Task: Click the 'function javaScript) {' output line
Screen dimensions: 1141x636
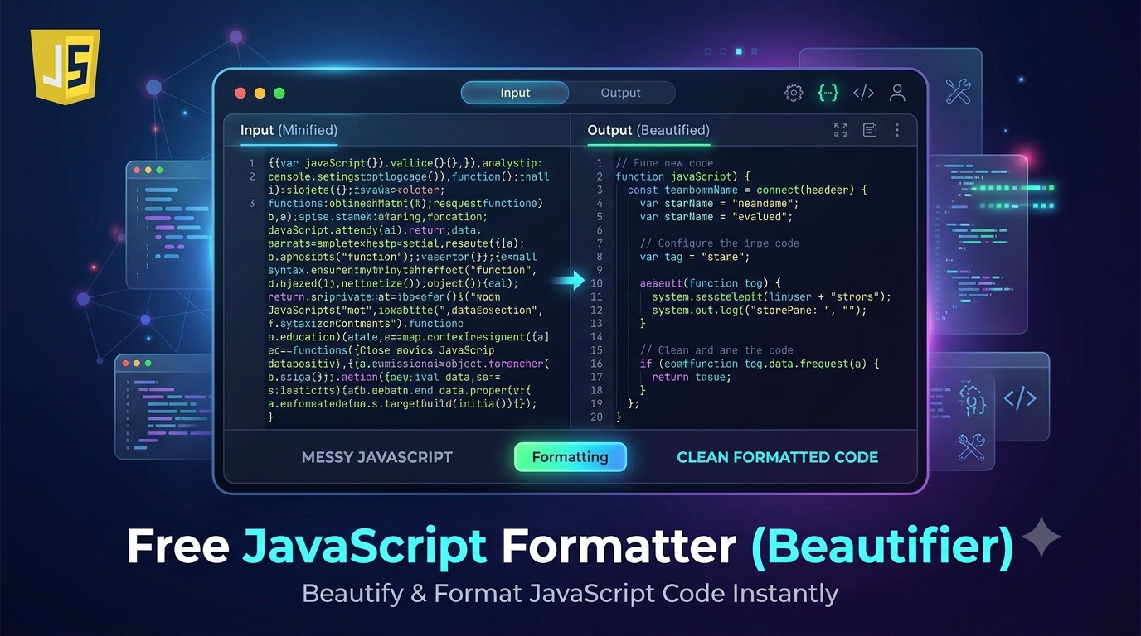Action: [682, 176]
